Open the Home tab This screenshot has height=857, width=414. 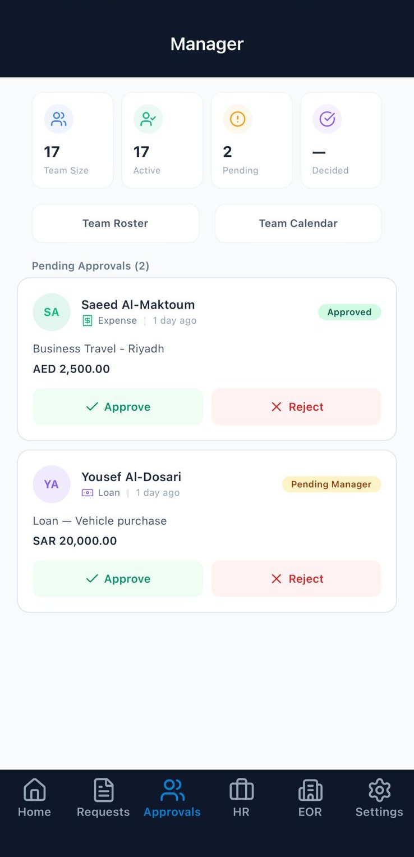tap(34, 798)
